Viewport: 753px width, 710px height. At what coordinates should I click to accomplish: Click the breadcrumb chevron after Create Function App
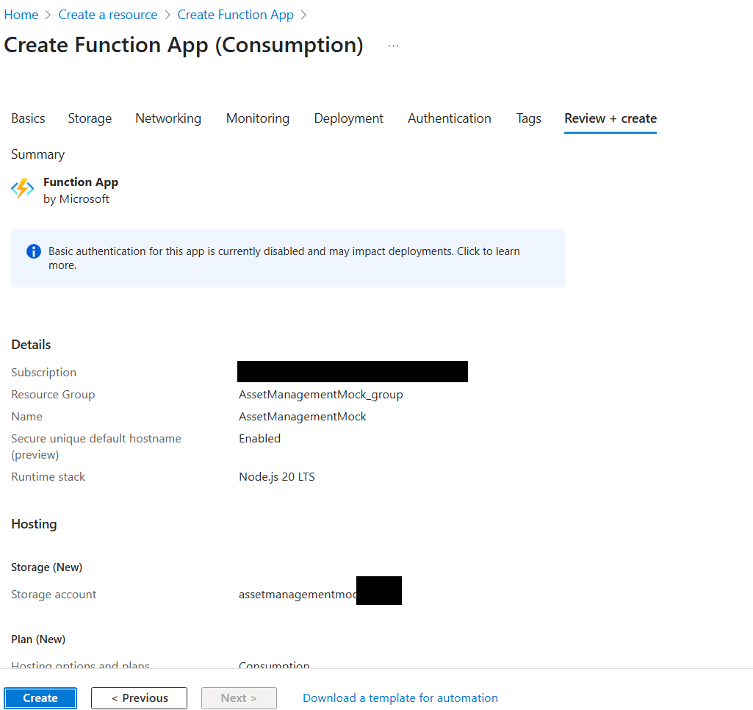pos(303,14)
